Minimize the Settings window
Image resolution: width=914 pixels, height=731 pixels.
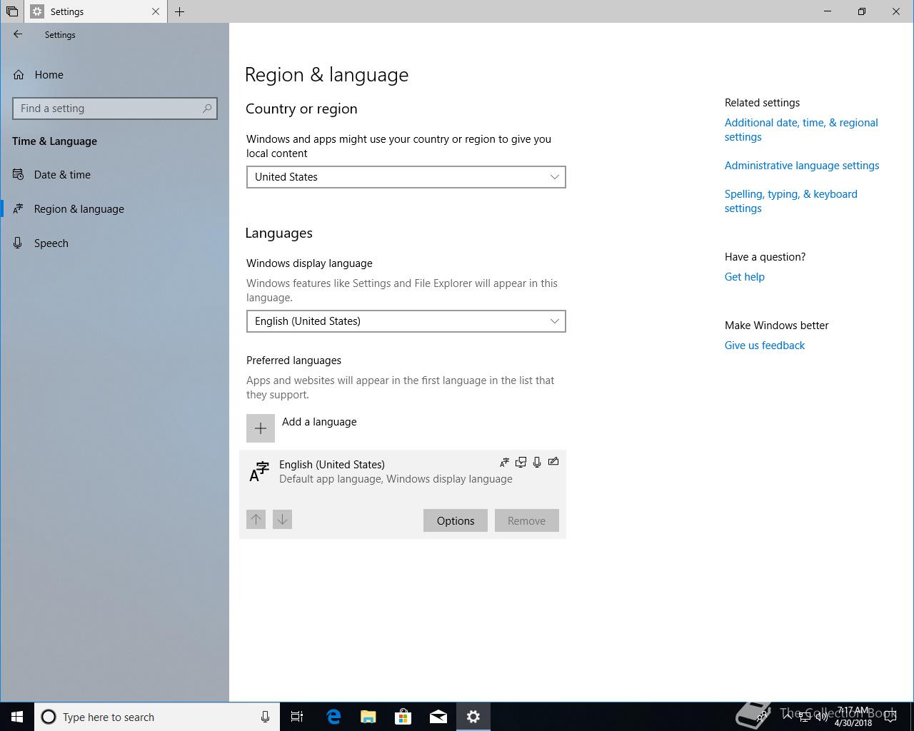[x=828, y=11]
